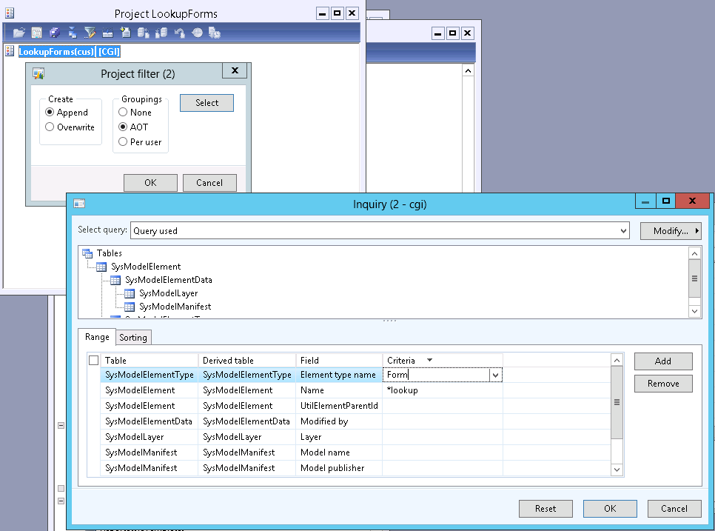Select the LookupForms(cus) [CGI] project node
Screen dimensions: 715x531
[69, 52]
